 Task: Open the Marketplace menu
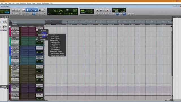[x=46, y=3]
